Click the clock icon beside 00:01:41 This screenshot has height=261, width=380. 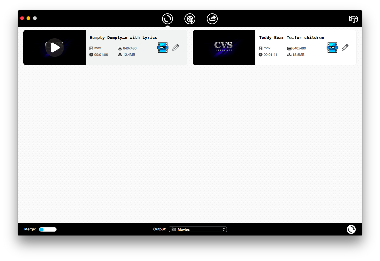260,55
